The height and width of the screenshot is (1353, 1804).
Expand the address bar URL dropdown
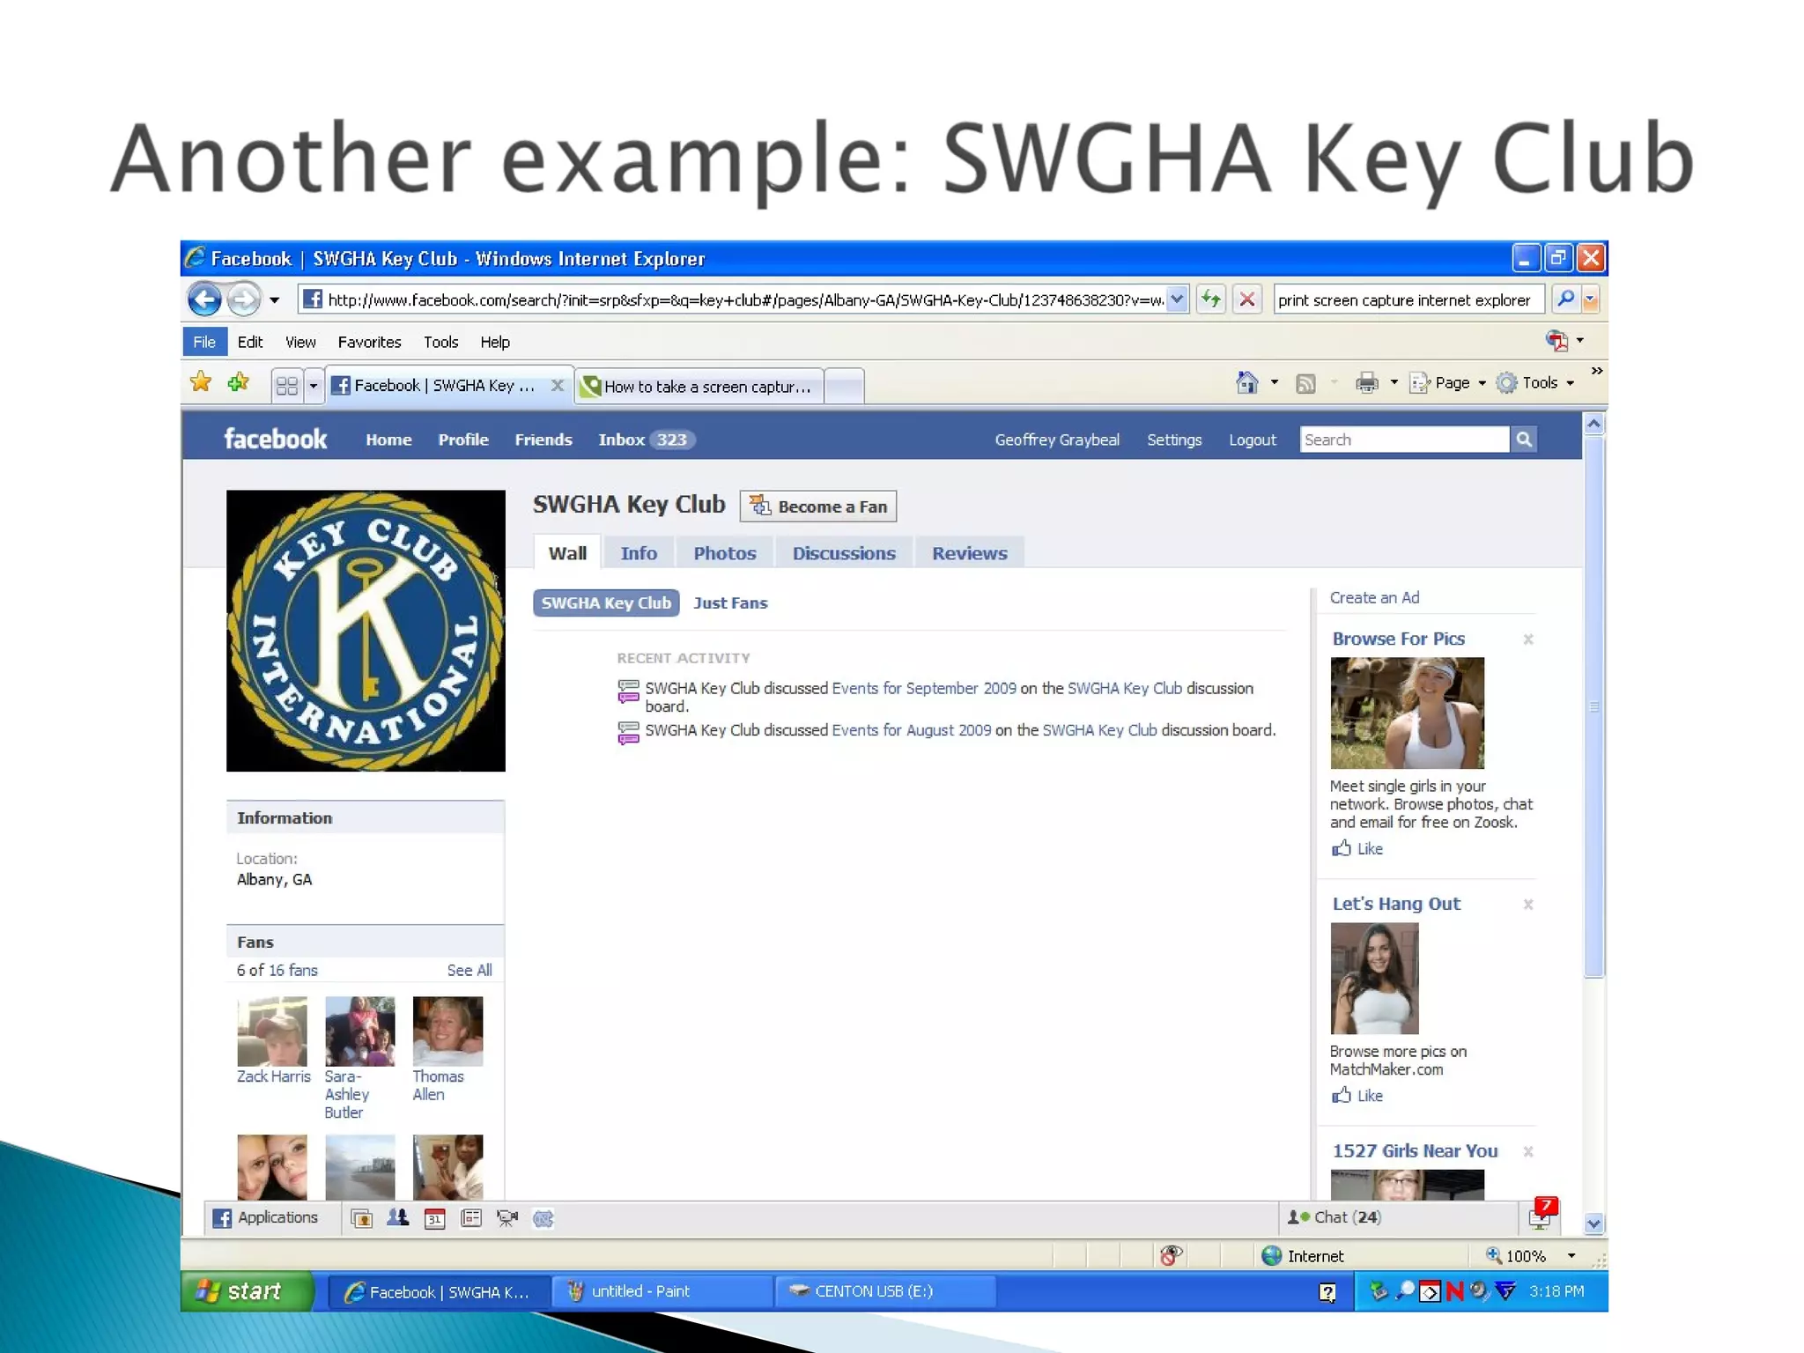click(x=1177, y=299)
